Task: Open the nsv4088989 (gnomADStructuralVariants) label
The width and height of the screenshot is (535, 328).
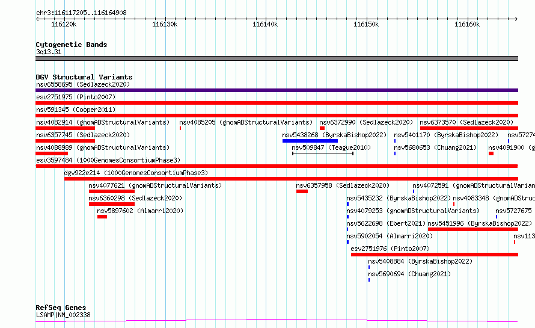Action: pos(103,147)
